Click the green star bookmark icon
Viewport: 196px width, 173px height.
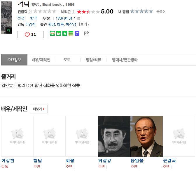coord(65,33)
